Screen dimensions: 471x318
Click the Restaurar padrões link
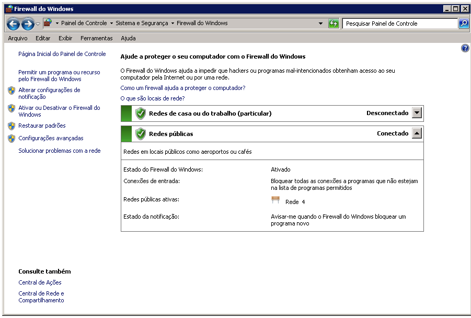click(x=42, y=126)
